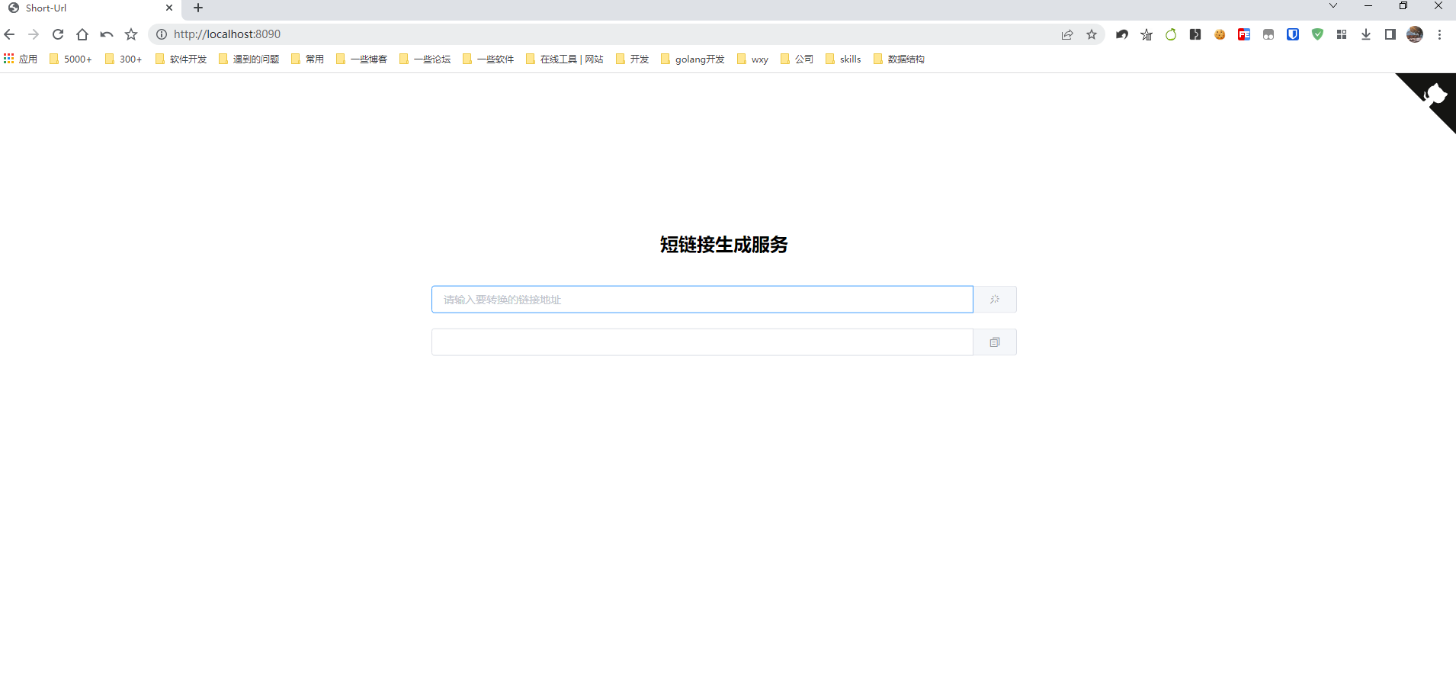Focus the link address input field
The height and width of the screenshot is (677, 1456).
[702, 300]
